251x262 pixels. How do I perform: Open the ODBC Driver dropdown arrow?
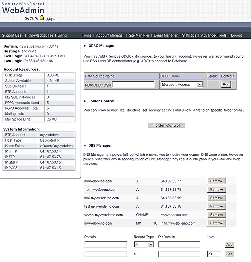click(x=199, y=85)
